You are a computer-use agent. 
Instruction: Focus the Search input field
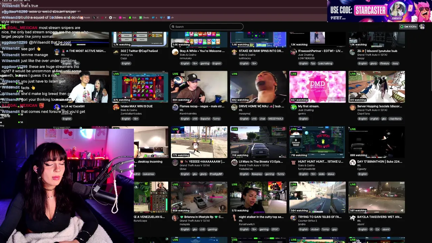(x=206, y=27)
